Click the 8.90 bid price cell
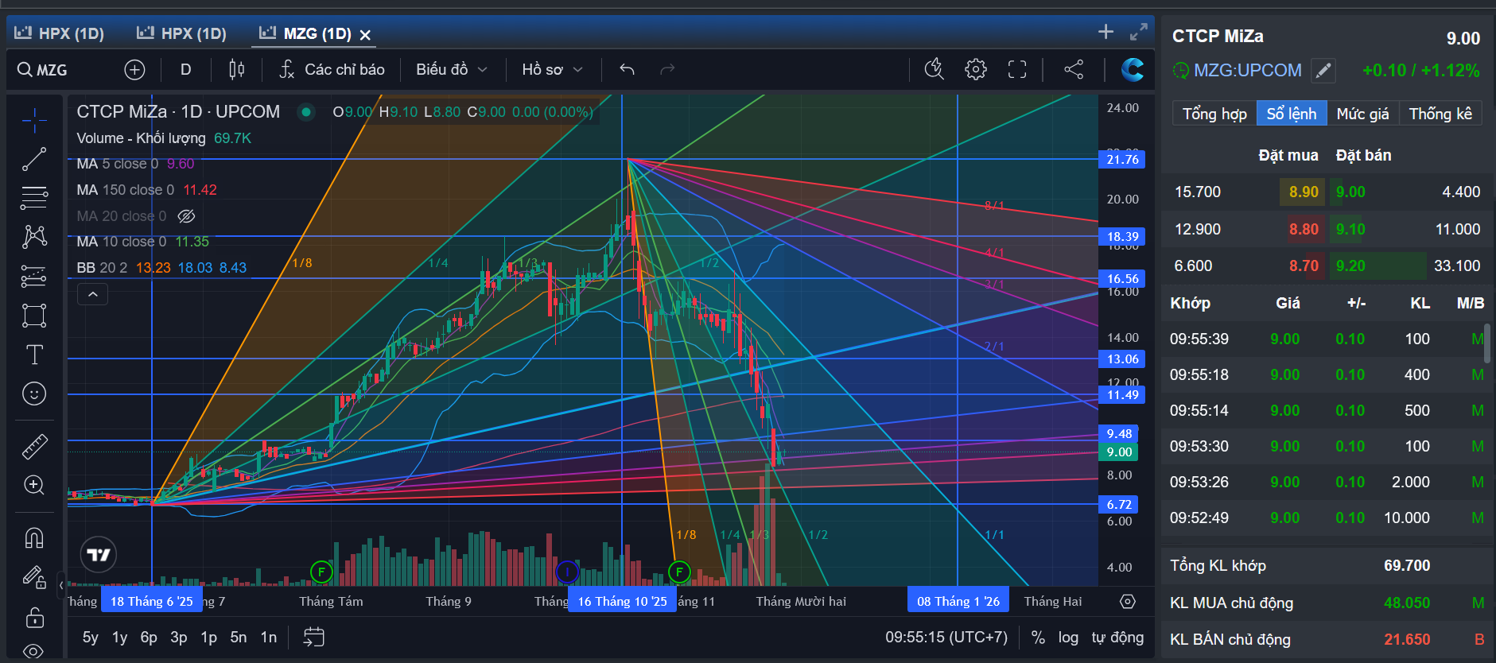The height and width of the screenshot is (663, 1496). [x=1303, y=192]
